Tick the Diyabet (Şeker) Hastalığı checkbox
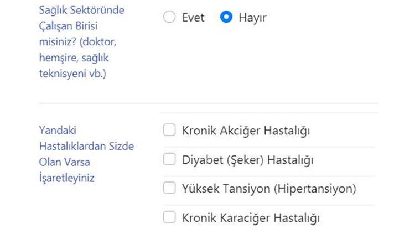This screenshot has height=234, width=415. tap(169, 160)
